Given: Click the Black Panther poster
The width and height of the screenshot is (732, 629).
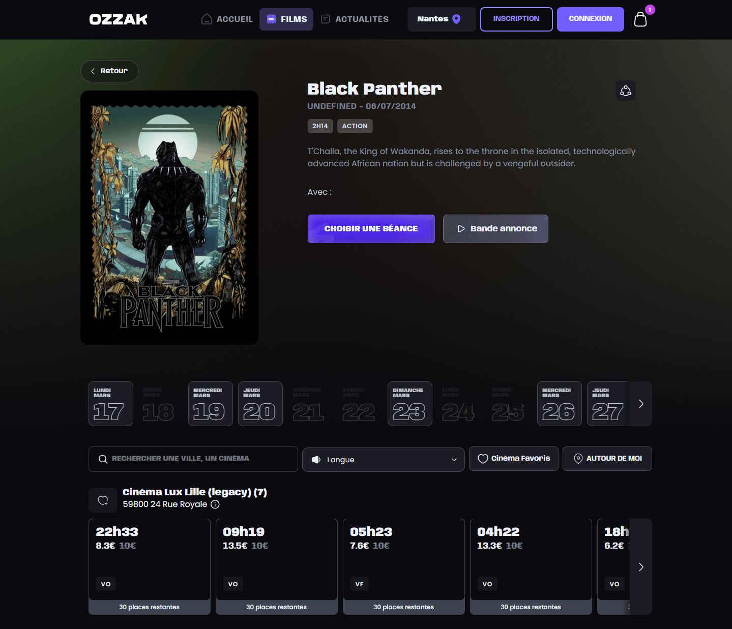Looking at the screenshot, I should point(169,218).
